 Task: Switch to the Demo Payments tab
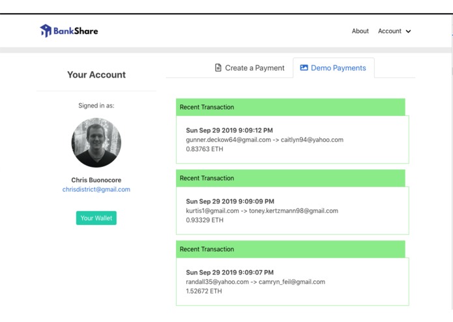[x=334, y=68]
